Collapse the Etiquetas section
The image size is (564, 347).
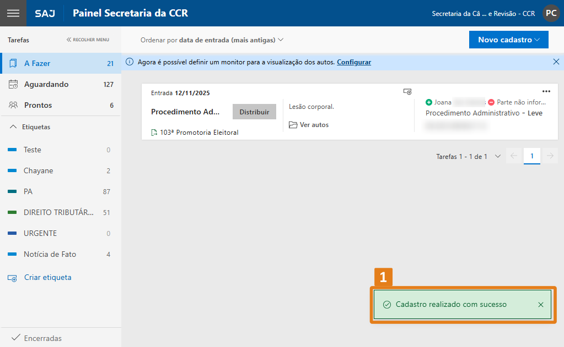point(14,127)
